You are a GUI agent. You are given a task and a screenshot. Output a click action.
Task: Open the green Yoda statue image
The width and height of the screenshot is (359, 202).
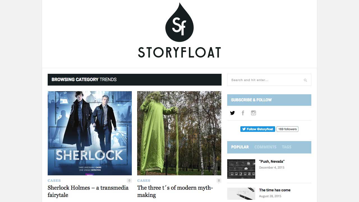tap(179, 133)
